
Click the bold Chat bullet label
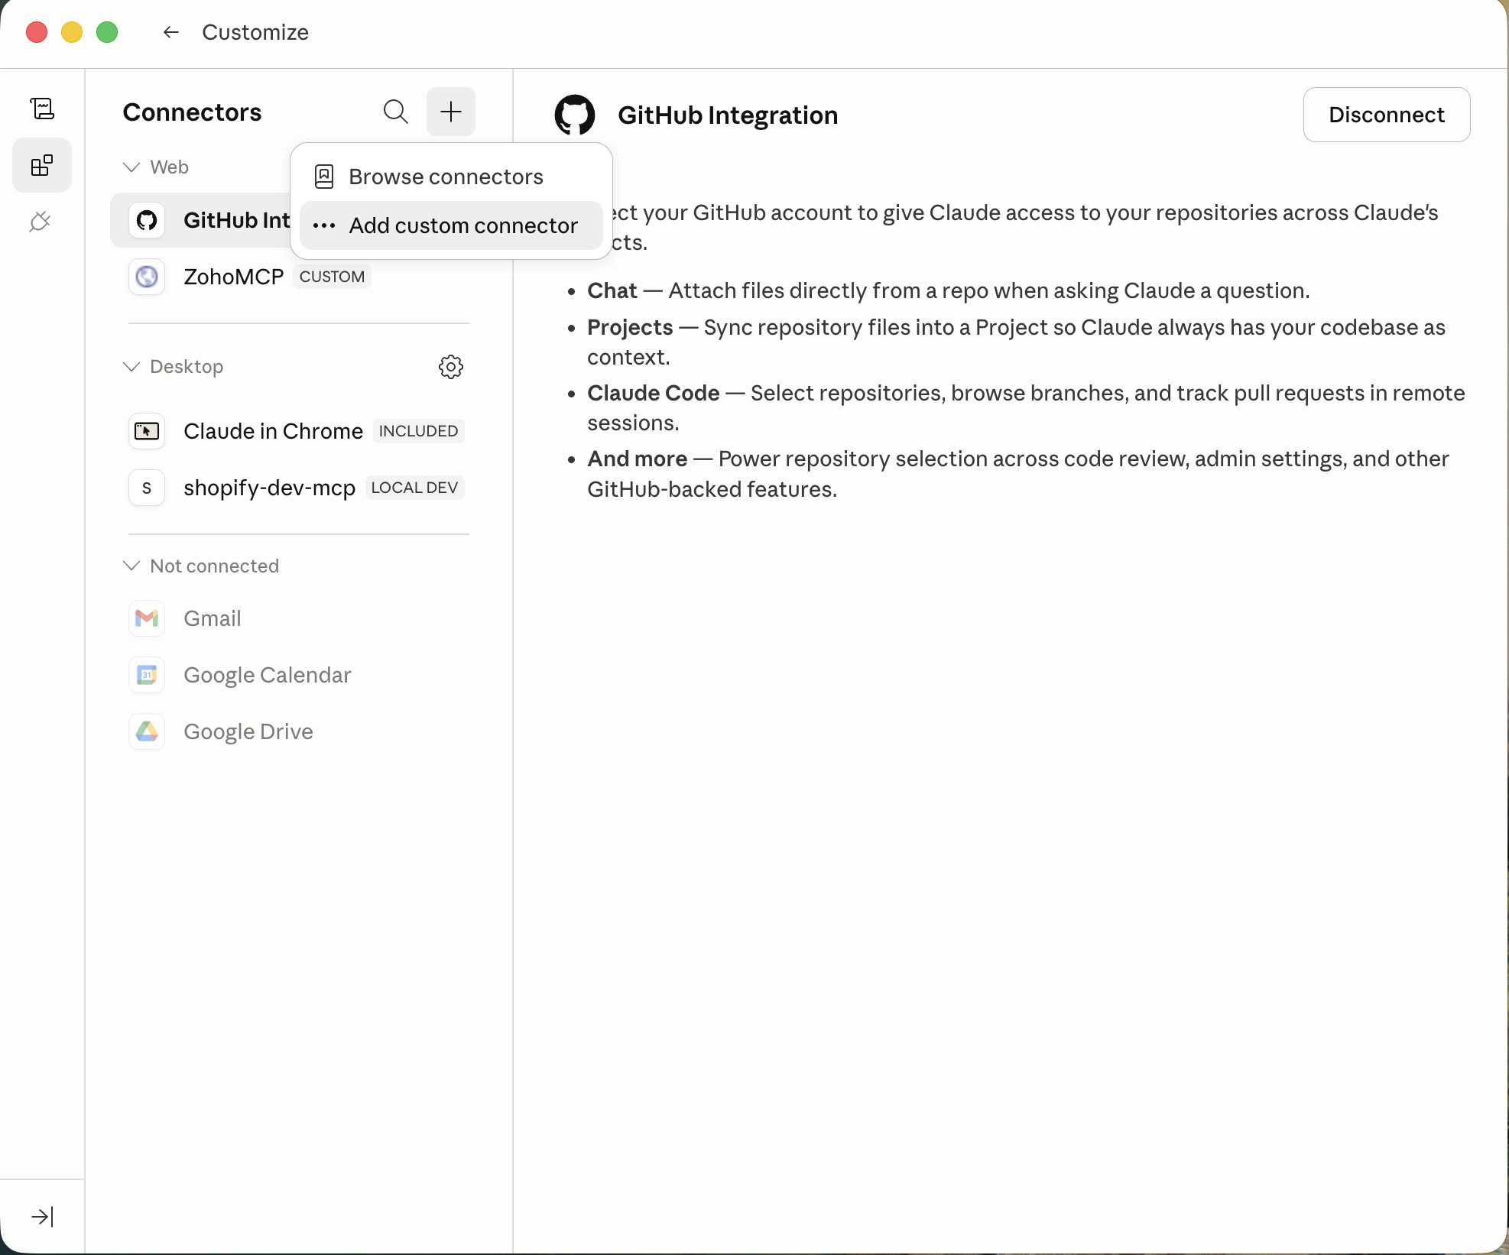pyautogui.click(x=612, y=290)
